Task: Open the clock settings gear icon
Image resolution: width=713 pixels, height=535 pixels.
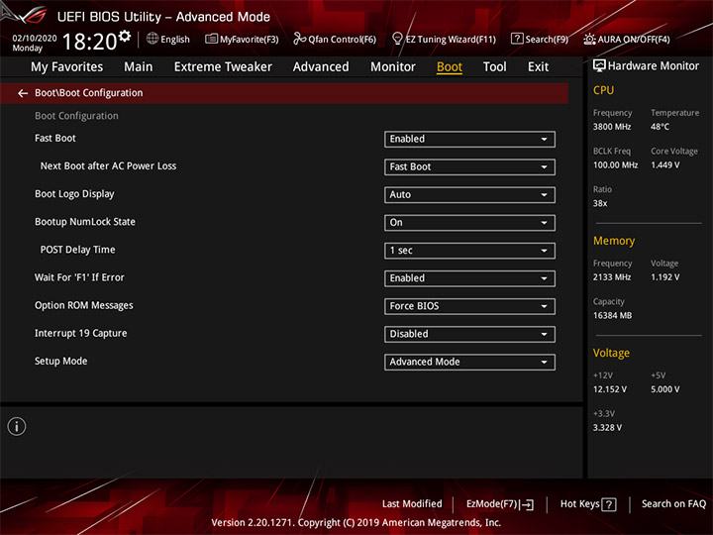Action: [125, 36]
